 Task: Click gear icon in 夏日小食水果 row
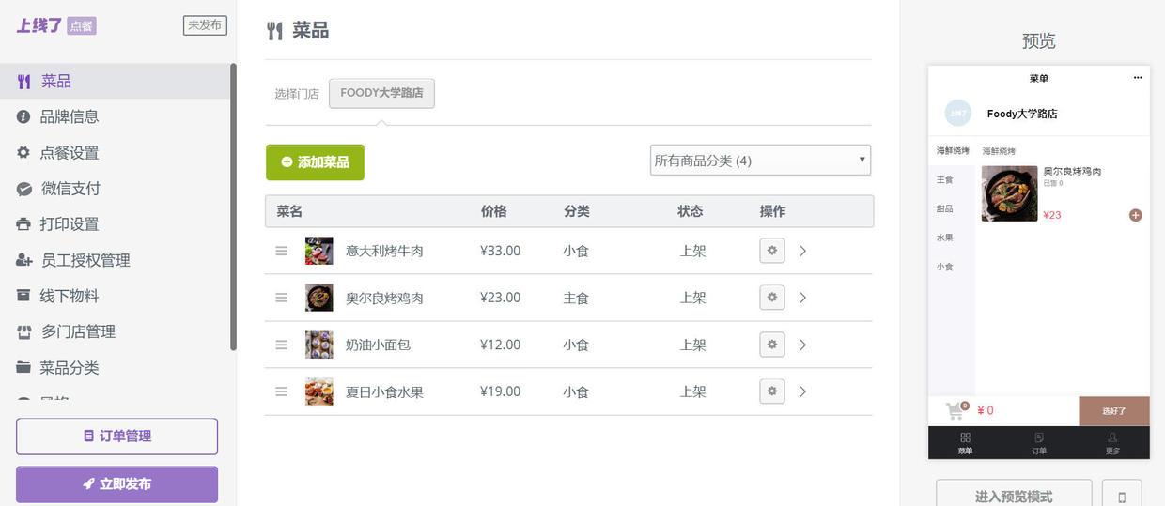pos(772,391)
